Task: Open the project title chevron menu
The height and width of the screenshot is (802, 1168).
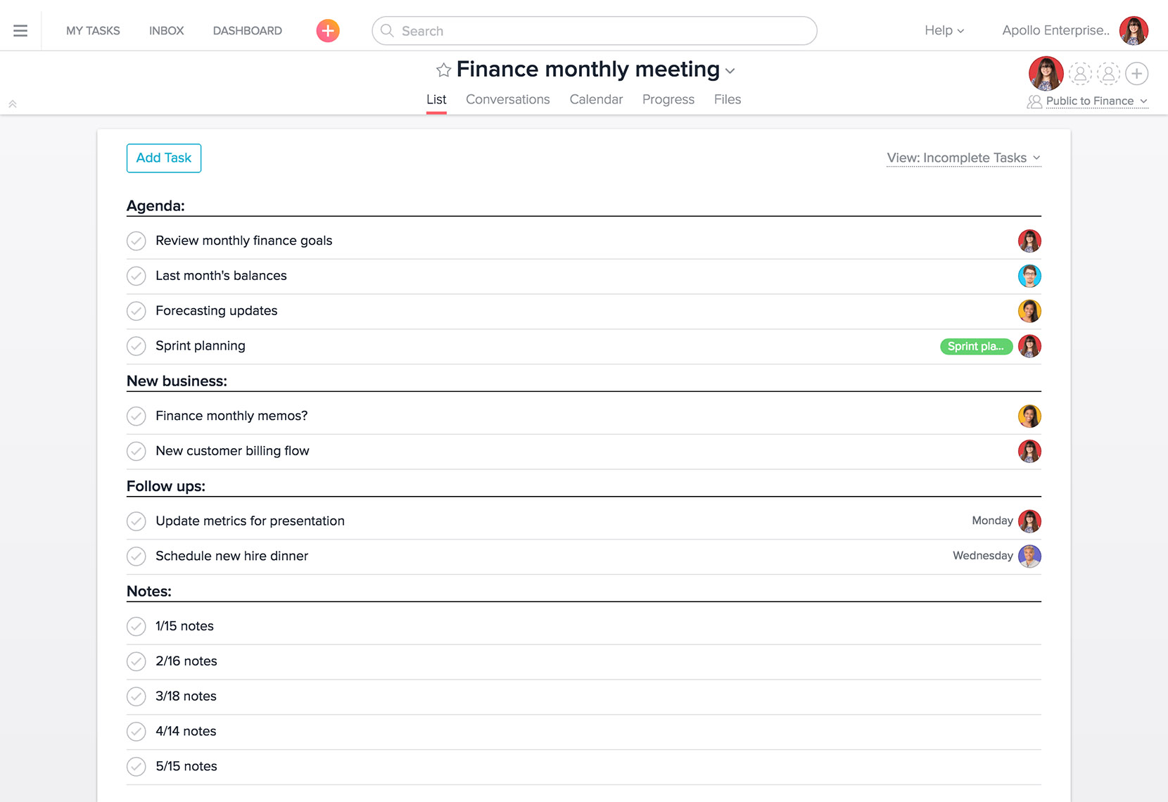Action: (730, 71)
